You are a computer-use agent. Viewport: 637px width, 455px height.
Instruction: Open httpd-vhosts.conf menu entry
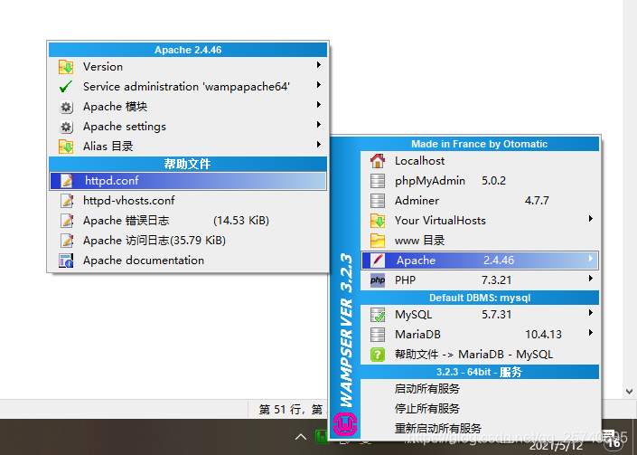(188, 201)
